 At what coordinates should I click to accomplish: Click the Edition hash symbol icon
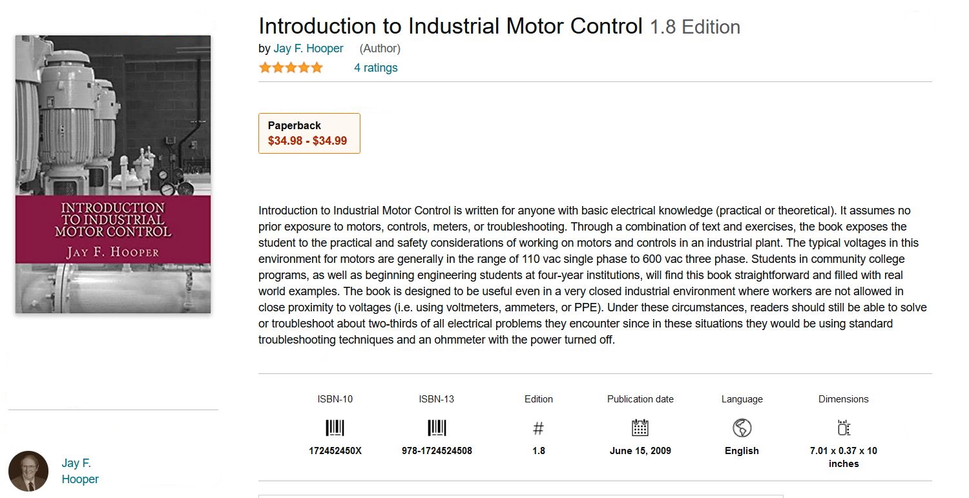pyautogui.click(x=538, y=428)
